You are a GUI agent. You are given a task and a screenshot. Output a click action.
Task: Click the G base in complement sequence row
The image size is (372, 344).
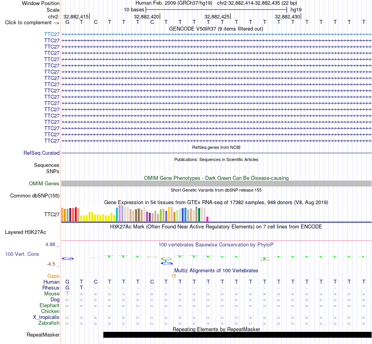tap(67, 22)
